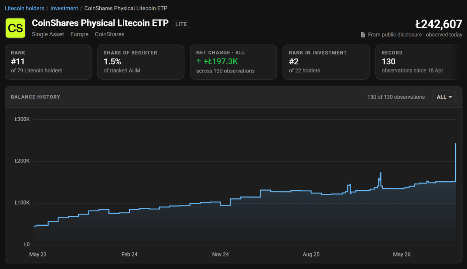
Task: Click the Aug 25 x-axis label
Action: 311,255
